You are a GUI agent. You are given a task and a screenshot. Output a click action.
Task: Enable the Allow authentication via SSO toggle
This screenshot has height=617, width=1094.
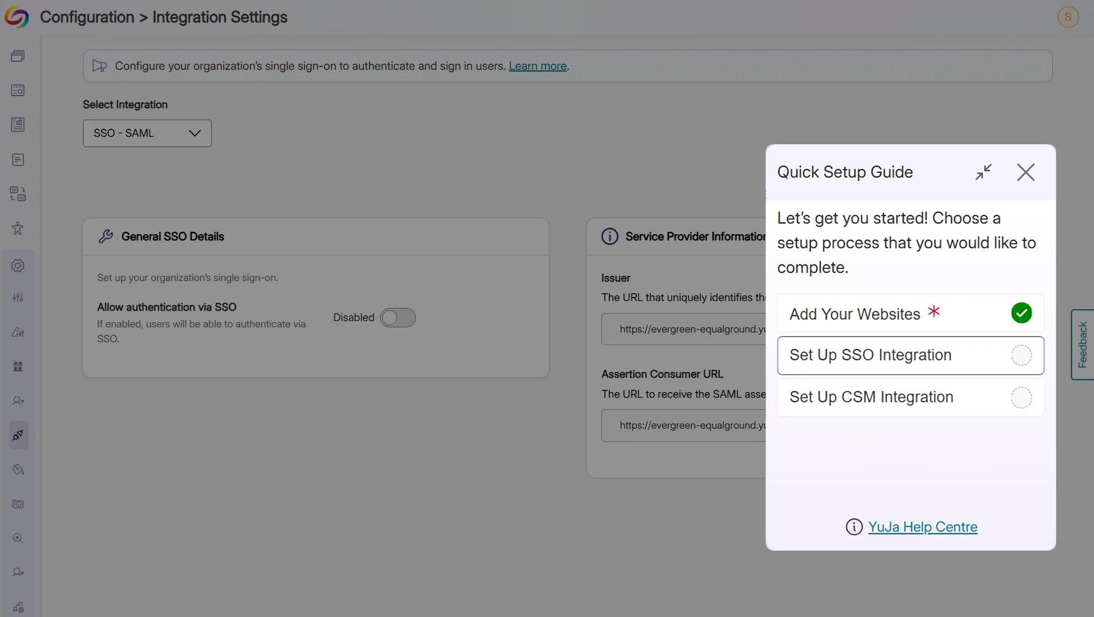[398, 317]
